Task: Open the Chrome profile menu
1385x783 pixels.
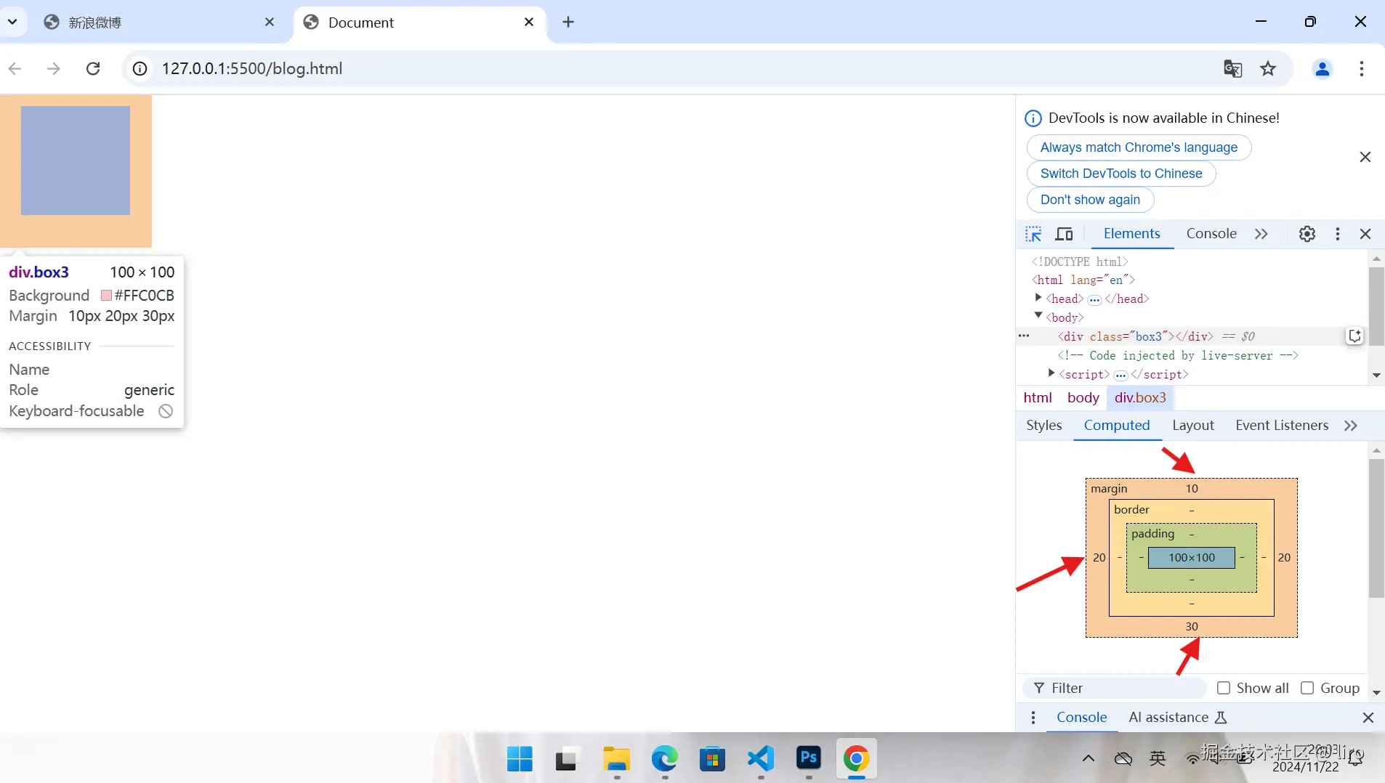Action: click(x=1323, y=68)
